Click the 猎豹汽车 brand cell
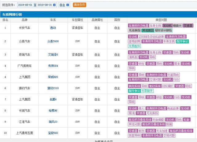Viewport: 197px width, 142px height. 25,88
